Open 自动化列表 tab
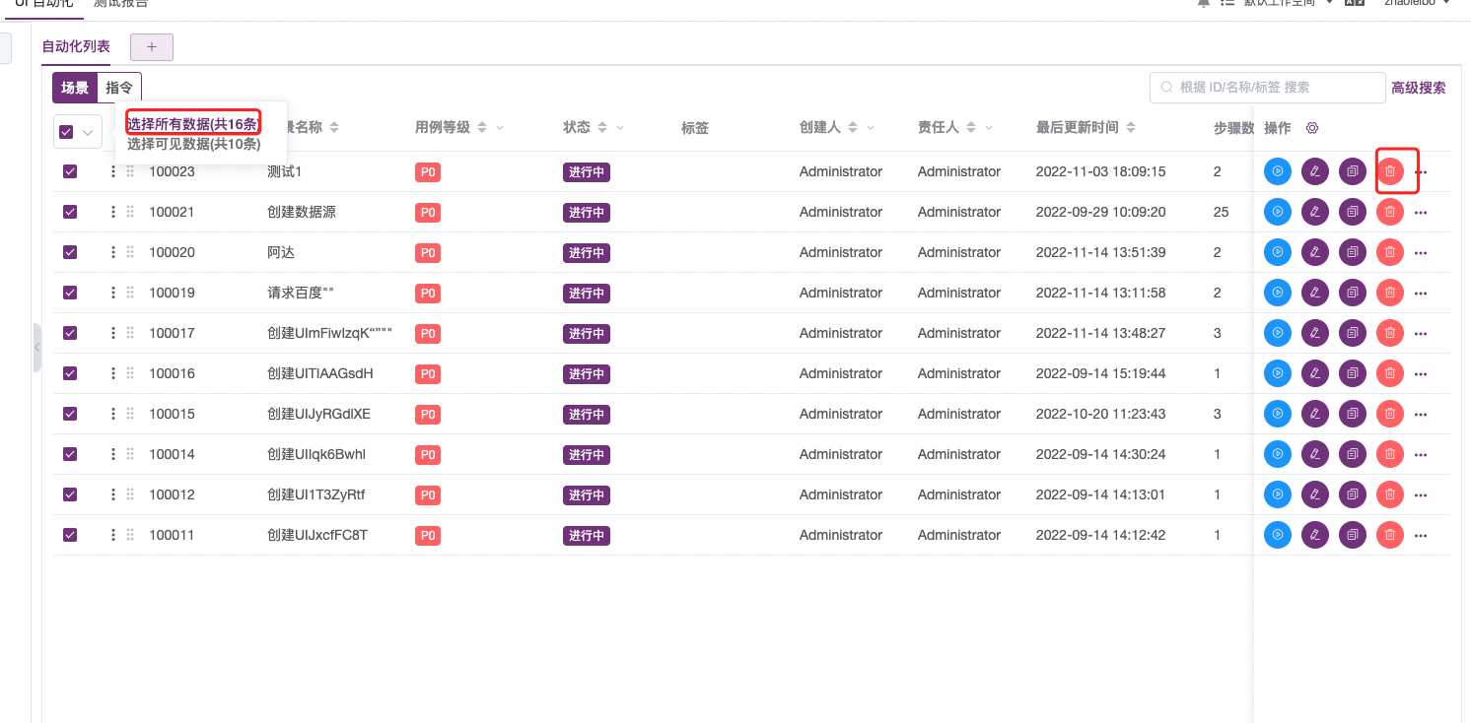The image size is (1471, 723). click(76, 46)
